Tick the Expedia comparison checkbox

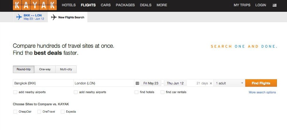(x=63, y=112)
